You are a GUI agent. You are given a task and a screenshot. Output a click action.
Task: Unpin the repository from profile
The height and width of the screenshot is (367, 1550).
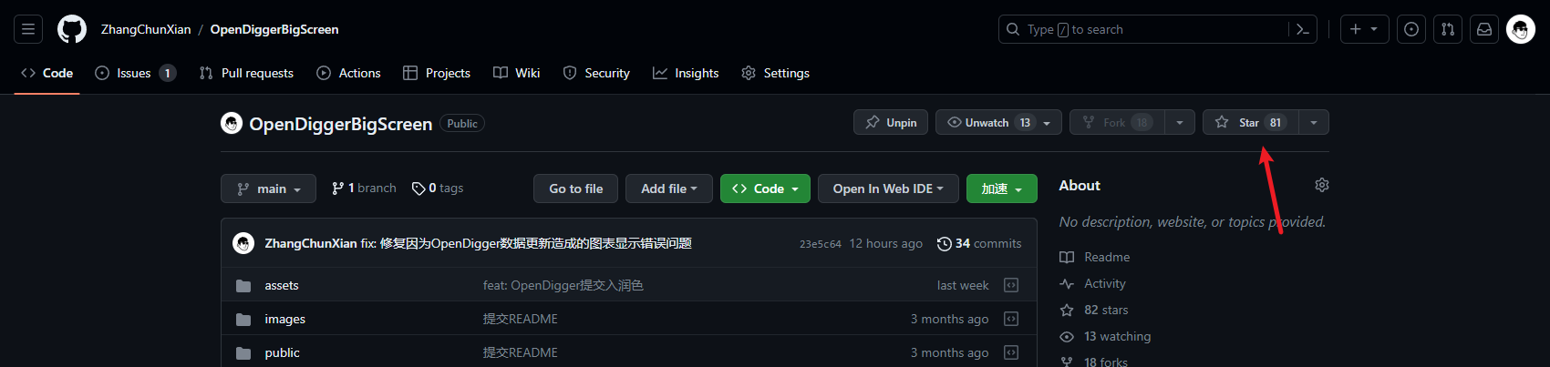tap(891, 122)
